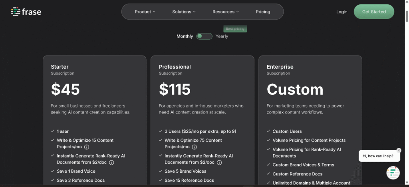Click "Unlimited Domains & Multiple Account" feature
Image resolution: width=409 pixels, height=187 pixels.
312,183
